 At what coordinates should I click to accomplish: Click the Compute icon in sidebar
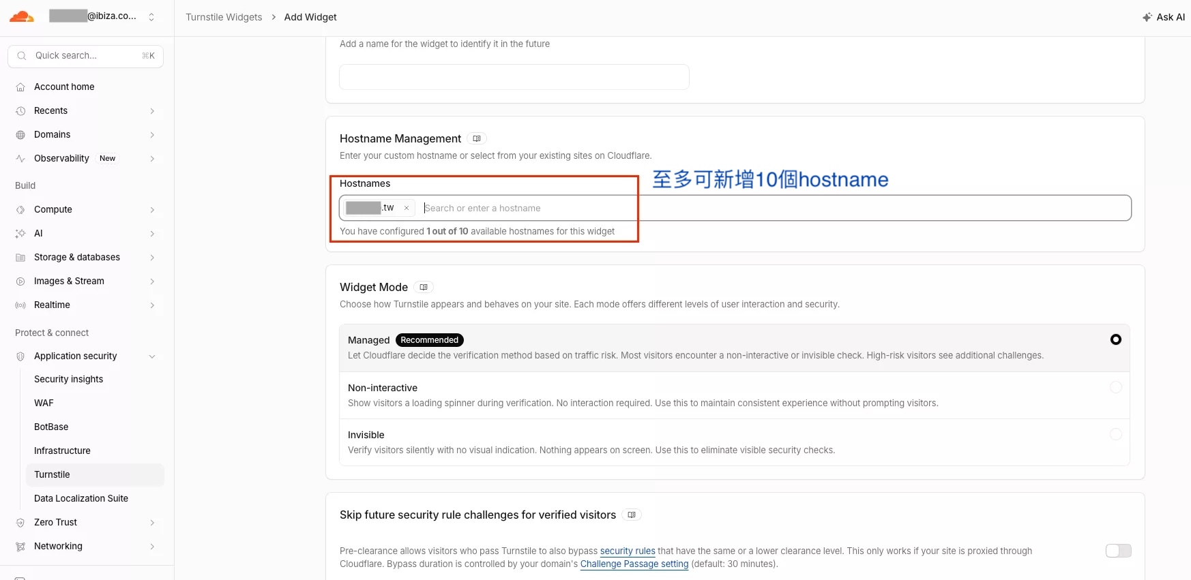pyautogui.click(x=20, y=210)
